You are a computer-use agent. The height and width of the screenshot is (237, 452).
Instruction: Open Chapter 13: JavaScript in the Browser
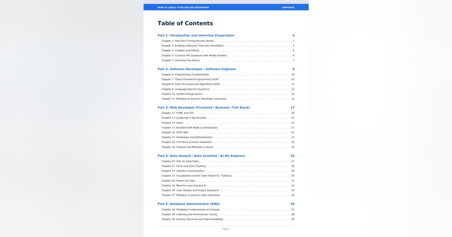tap(184, 118)
